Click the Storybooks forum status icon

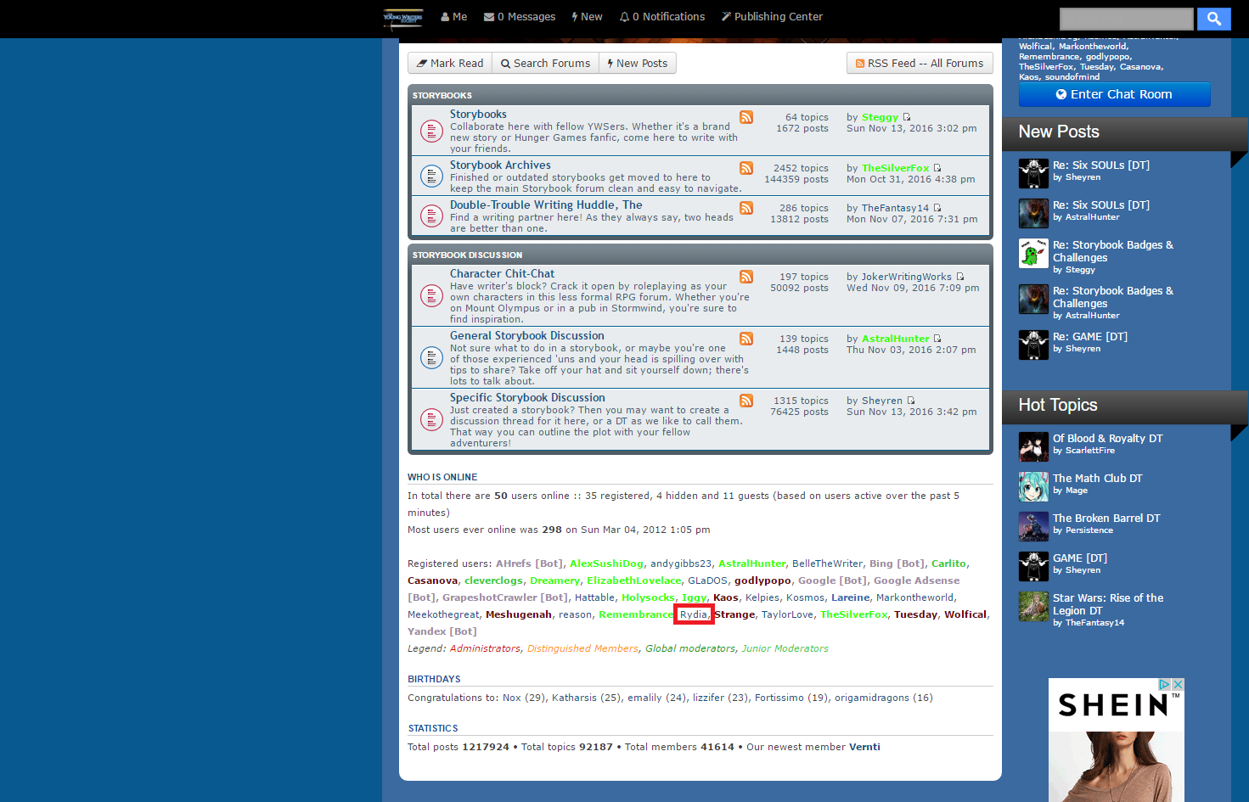pos(431,131)
